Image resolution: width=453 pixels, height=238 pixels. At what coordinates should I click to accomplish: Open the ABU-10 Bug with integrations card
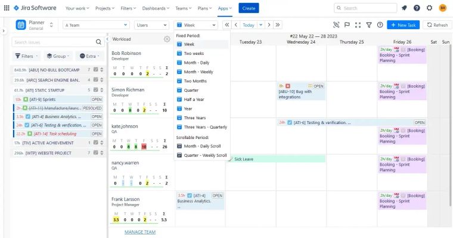pos(301,91)
